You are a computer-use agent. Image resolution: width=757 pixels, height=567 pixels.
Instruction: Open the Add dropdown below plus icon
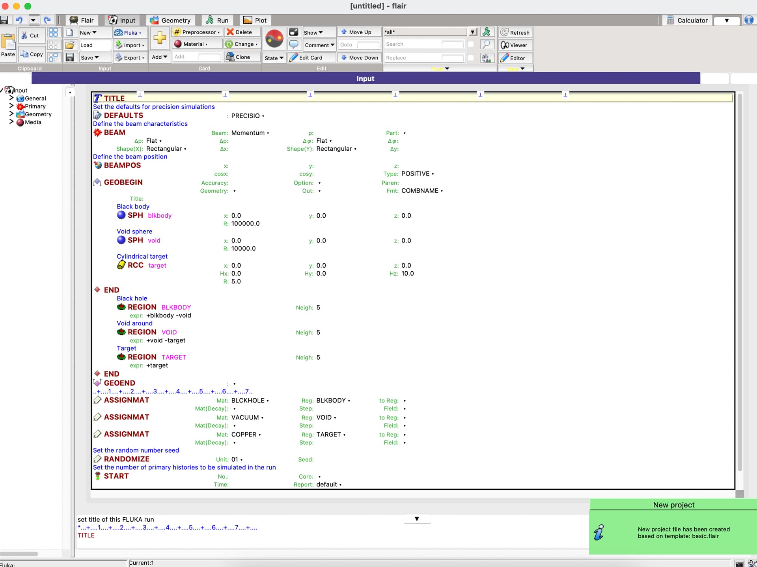coord(160,57)
